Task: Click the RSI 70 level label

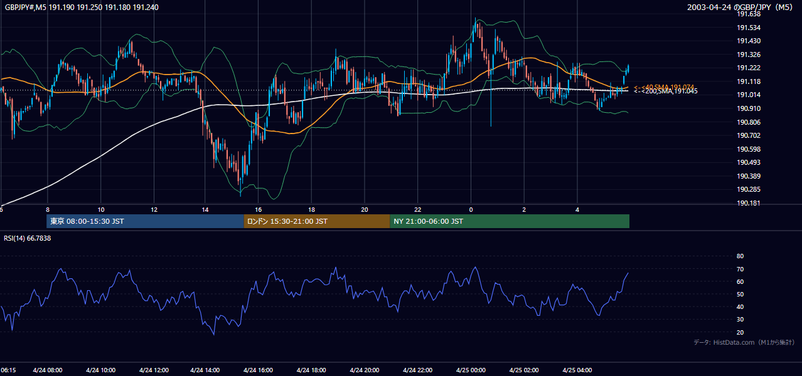Action: click(x=740, y=269)
